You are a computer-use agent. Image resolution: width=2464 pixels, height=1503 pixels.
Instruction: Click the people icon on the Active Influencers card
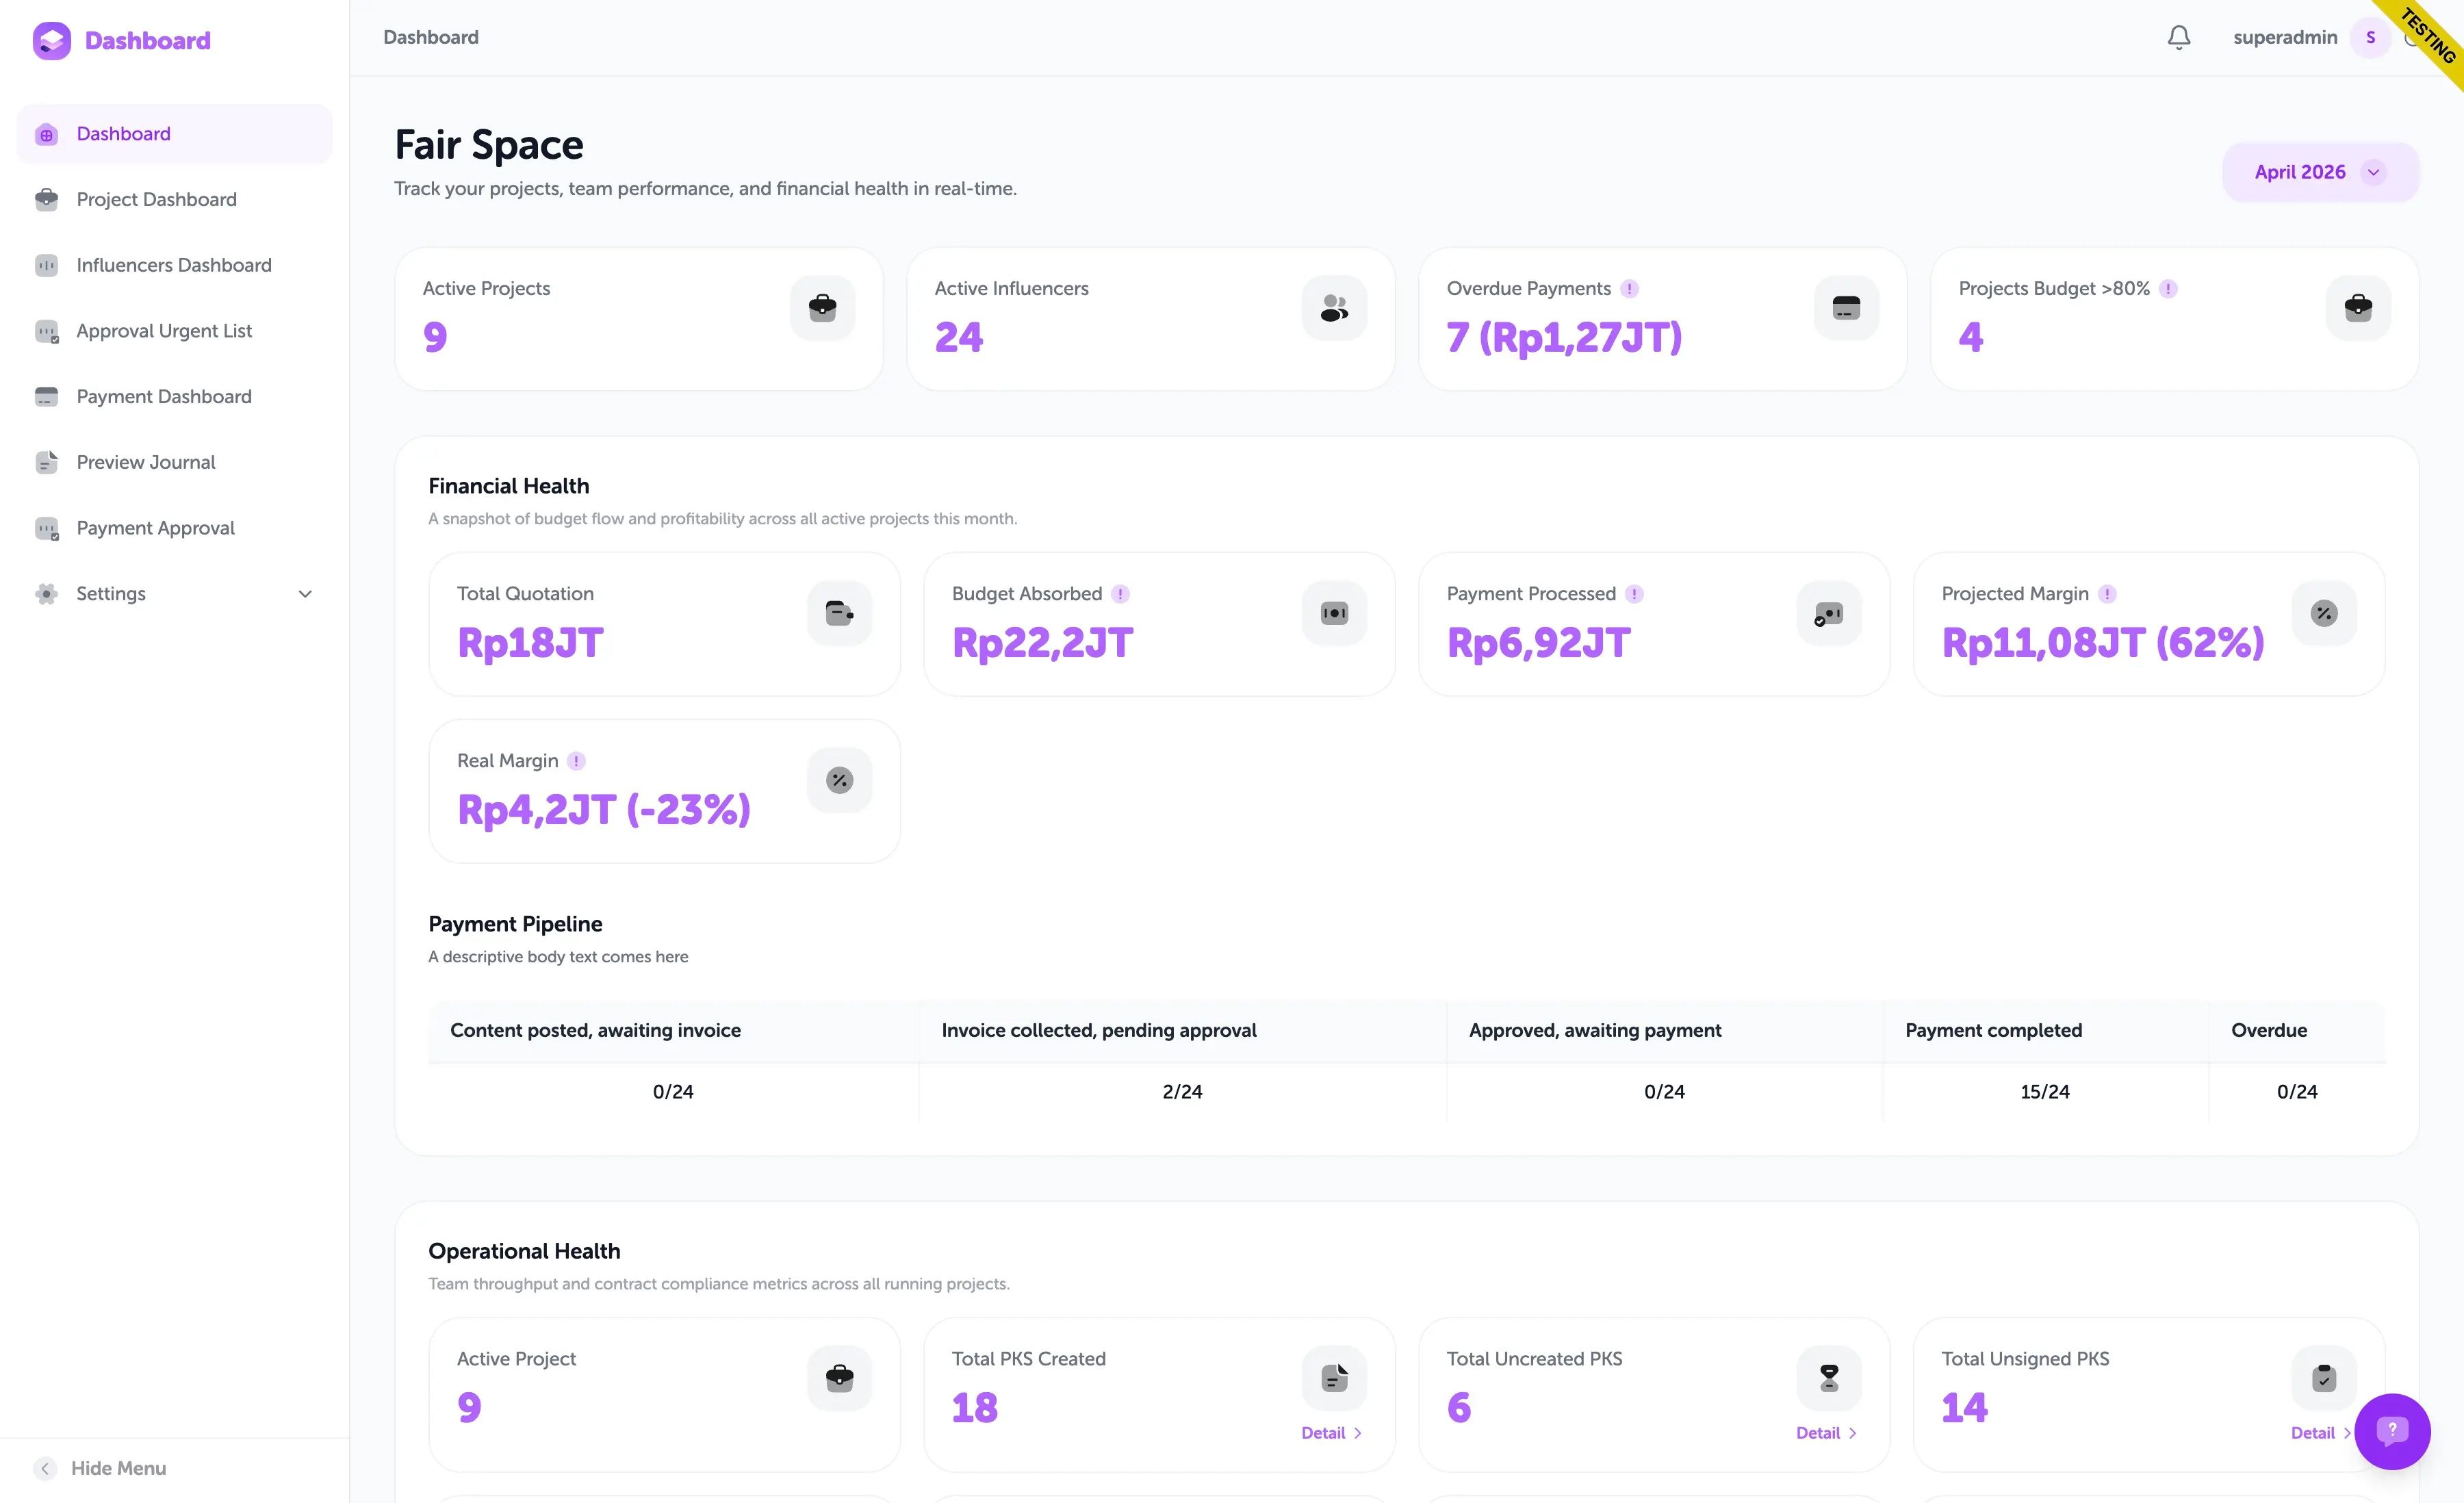pos(1334,307)
